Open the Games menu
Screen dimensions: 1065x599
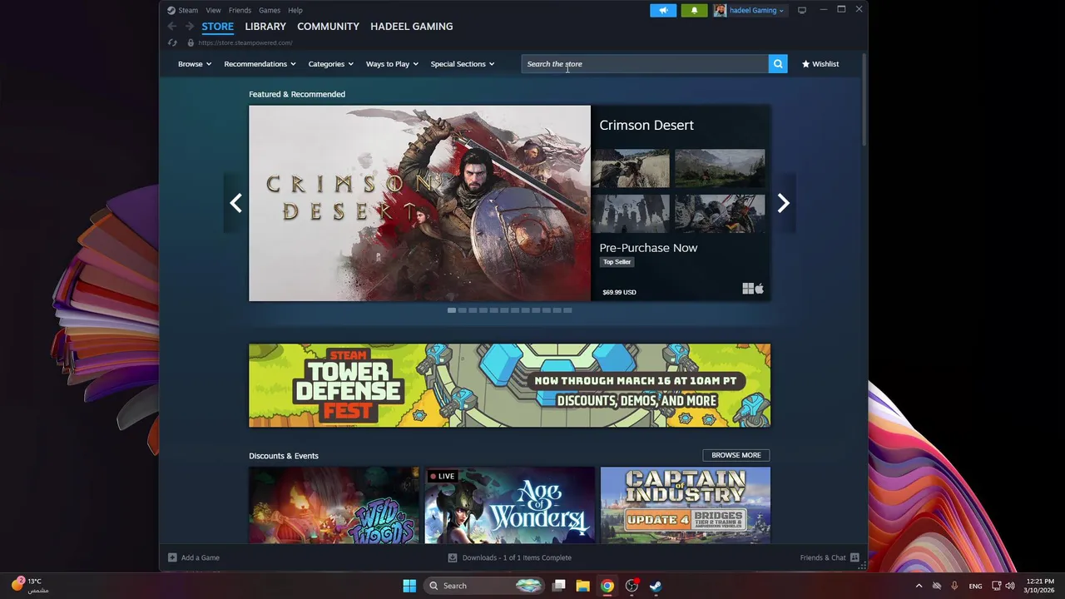(x=270, y=10)
